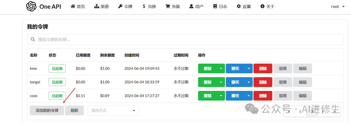Click coze remaining quota $0.89
The width and height of the screenshot is (351, 123).
click(105, 96)
